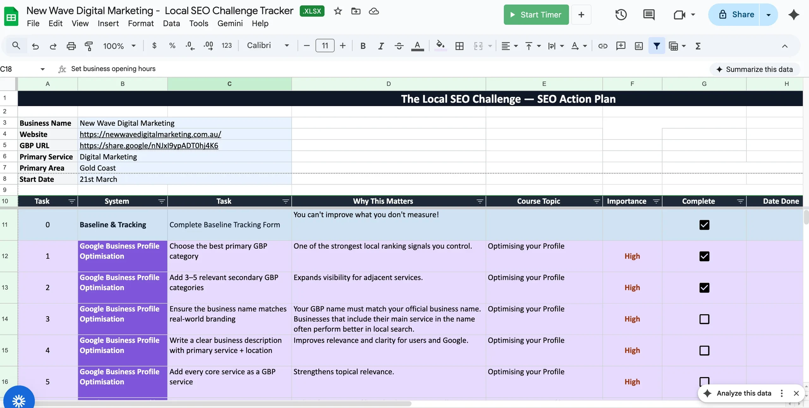Check Complete box for task 0

pos(704,225)
